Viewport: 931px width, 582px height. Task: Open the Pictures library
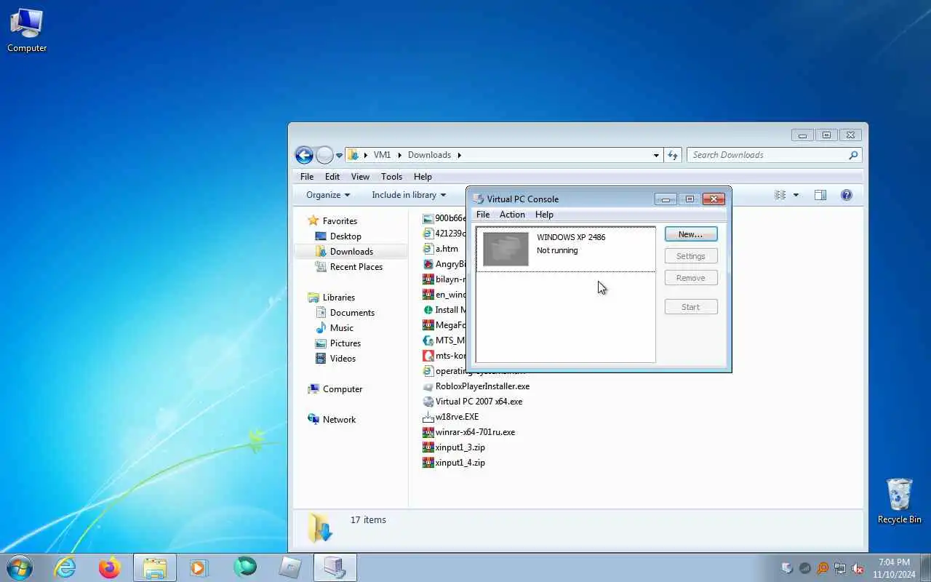[x=345, y=343]
